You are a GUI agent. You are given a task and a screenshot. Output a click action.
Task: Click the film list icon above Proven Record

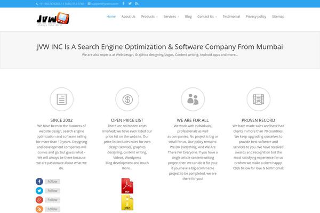pos(258,99)
